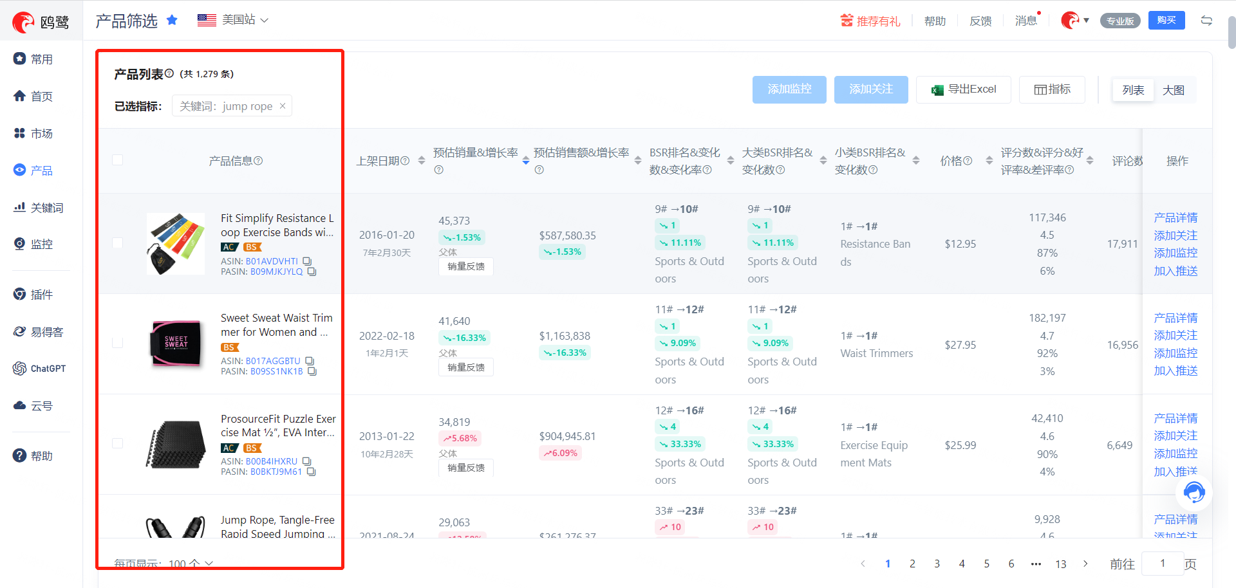Copy PASIN B0BKTJ9M61
The width and height of the screenshot is (1236, 588).
[x=311, y=472]
